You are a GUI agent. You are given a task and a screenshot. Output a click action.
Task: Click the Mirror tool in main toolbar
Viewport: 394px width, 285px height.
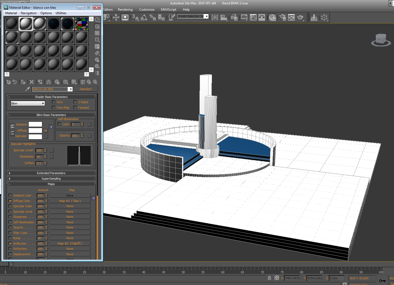(215, 17)
